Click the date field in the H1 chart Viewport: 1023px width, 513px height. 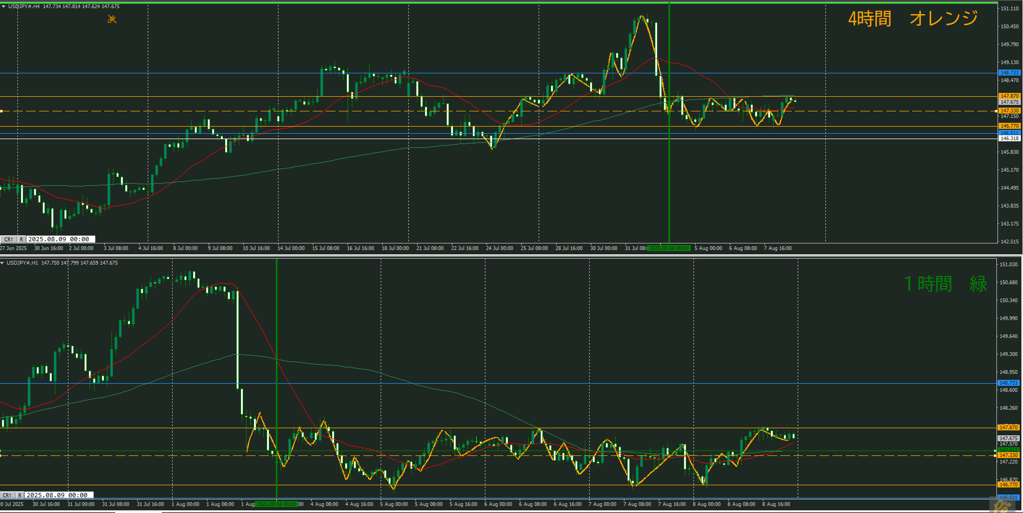pyautogui.click(x=59, y=495)
